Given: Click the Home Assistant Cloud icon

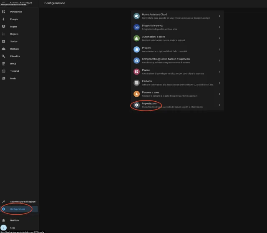Looking at the screenshot, I should pos(136,16).
